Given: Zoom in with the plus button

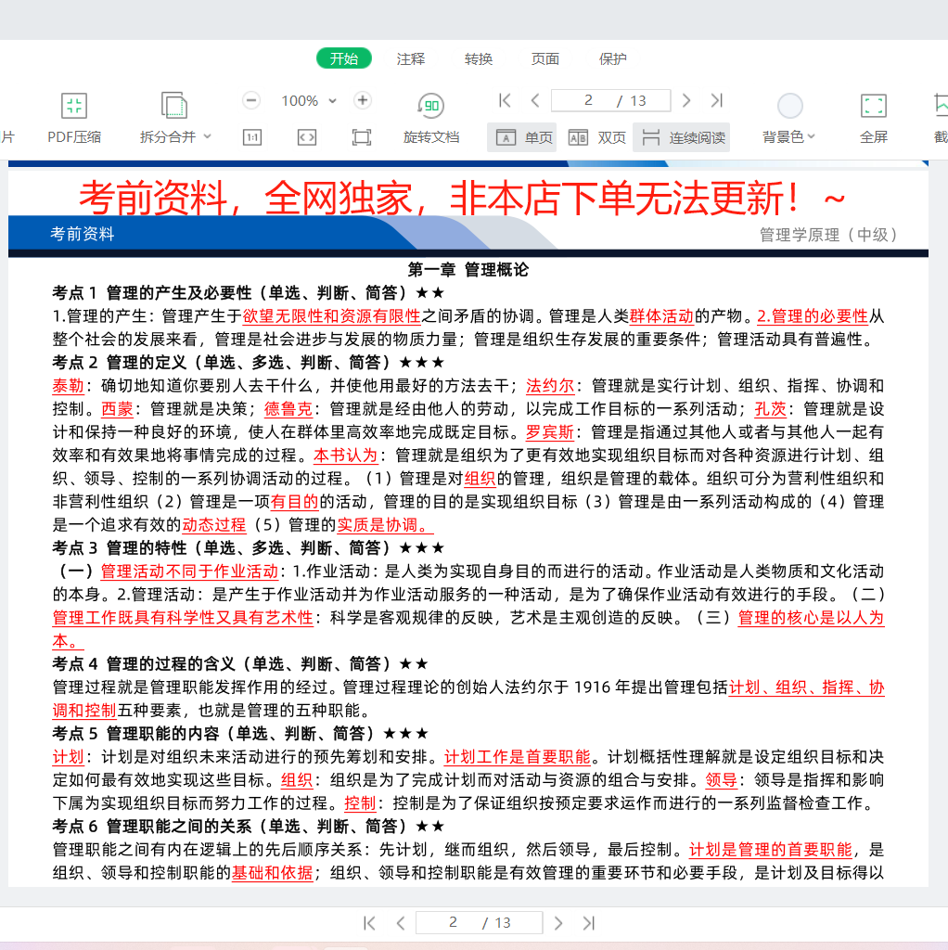Looking at the screenshot, I should click(x=363, y=100).
